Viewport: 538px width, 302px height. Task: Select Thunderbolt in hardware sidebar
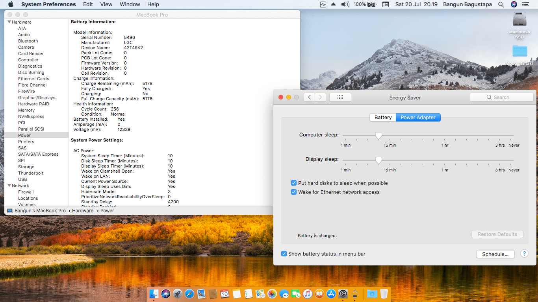tap(31, 173)
